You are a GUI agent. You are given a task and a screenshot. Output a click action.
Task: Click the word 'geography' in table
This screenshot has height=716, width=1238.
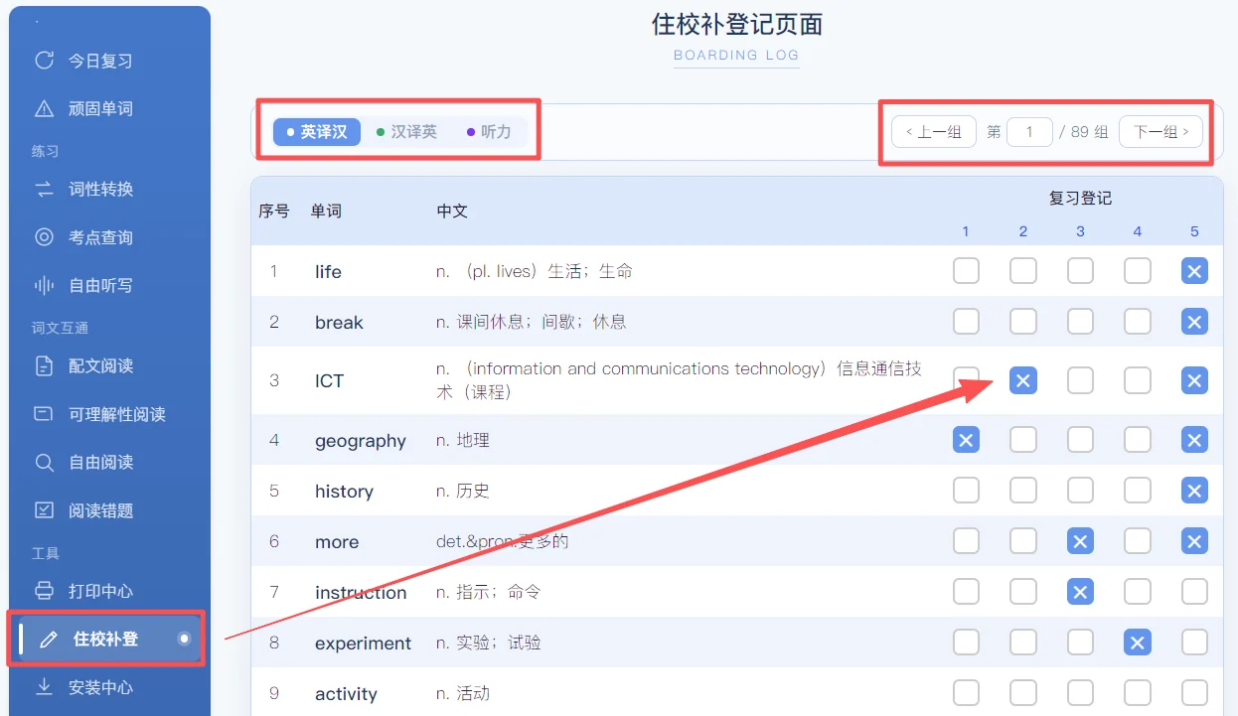[361, 441]
